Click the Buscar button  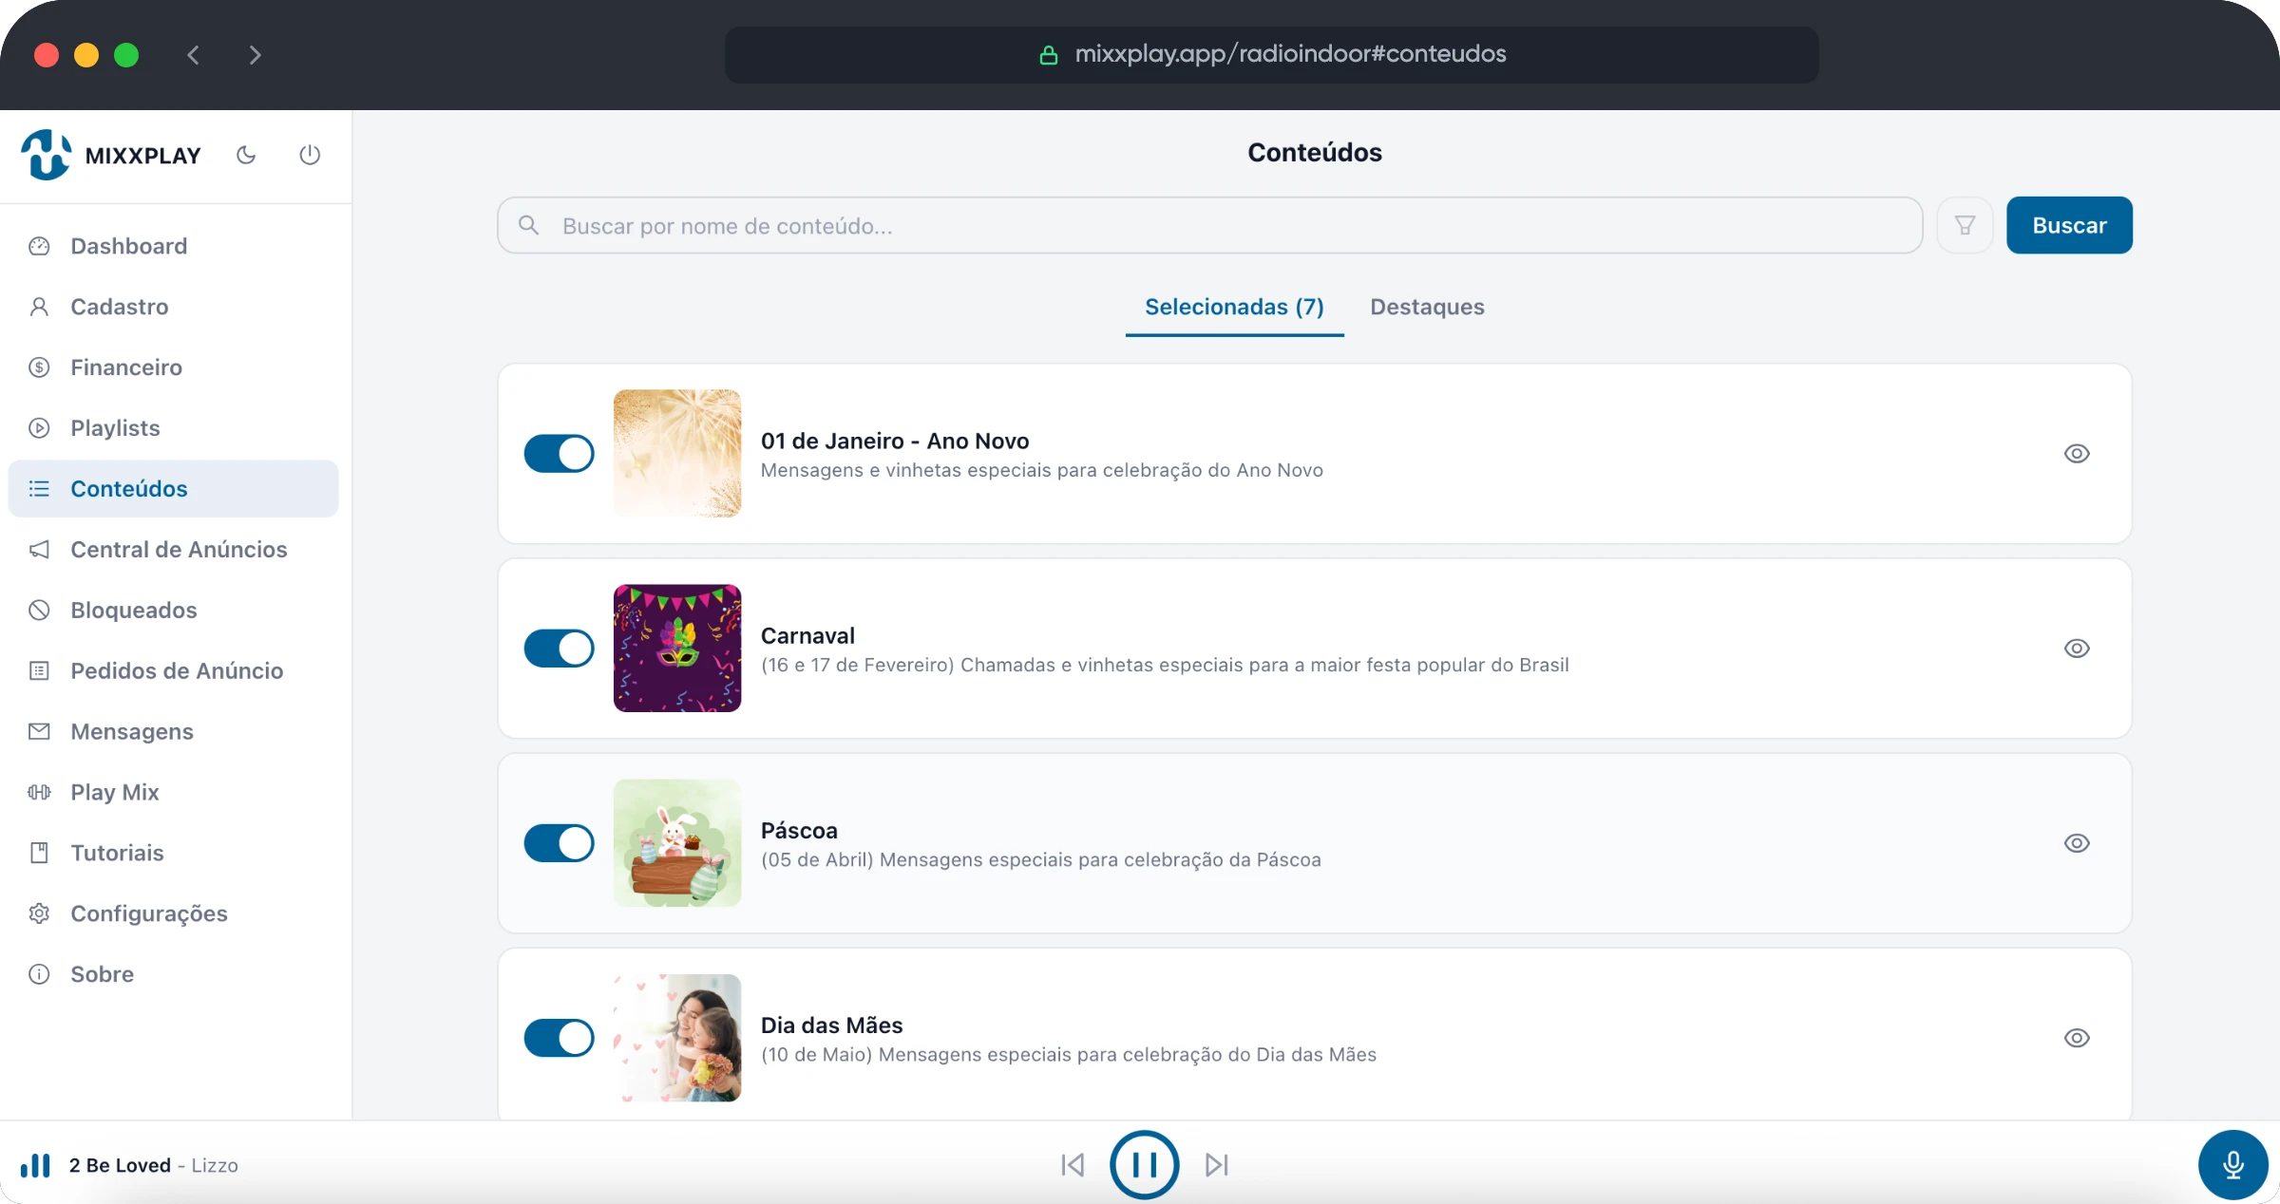(2069, 225)
